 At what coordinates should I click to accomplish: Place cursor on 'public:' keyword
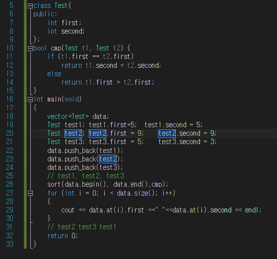(x=45, y=14)
